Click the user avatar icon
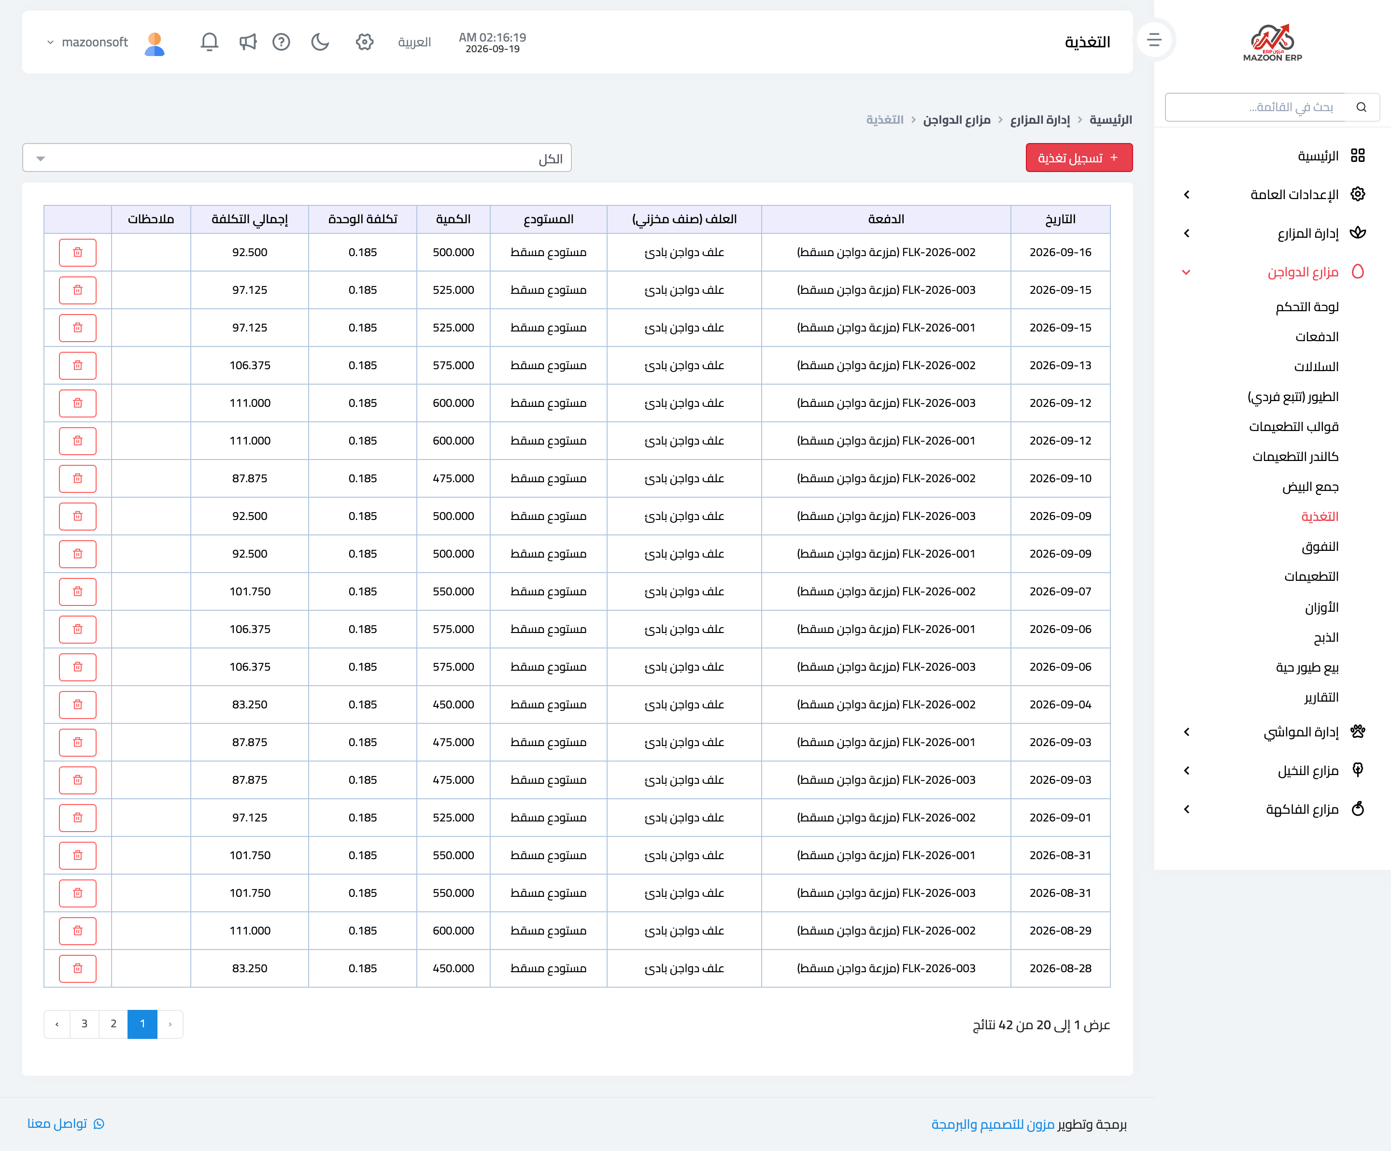Screen dimensions: 1391x1151 [x=155, y=44]
